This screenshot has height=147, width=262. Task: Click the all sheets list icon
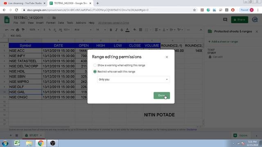(x=17, y=135)
